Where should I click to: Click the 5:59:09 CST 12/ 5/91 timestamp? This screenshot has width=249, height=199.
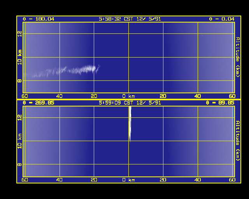pyautogui.click(x=130, y=103)
